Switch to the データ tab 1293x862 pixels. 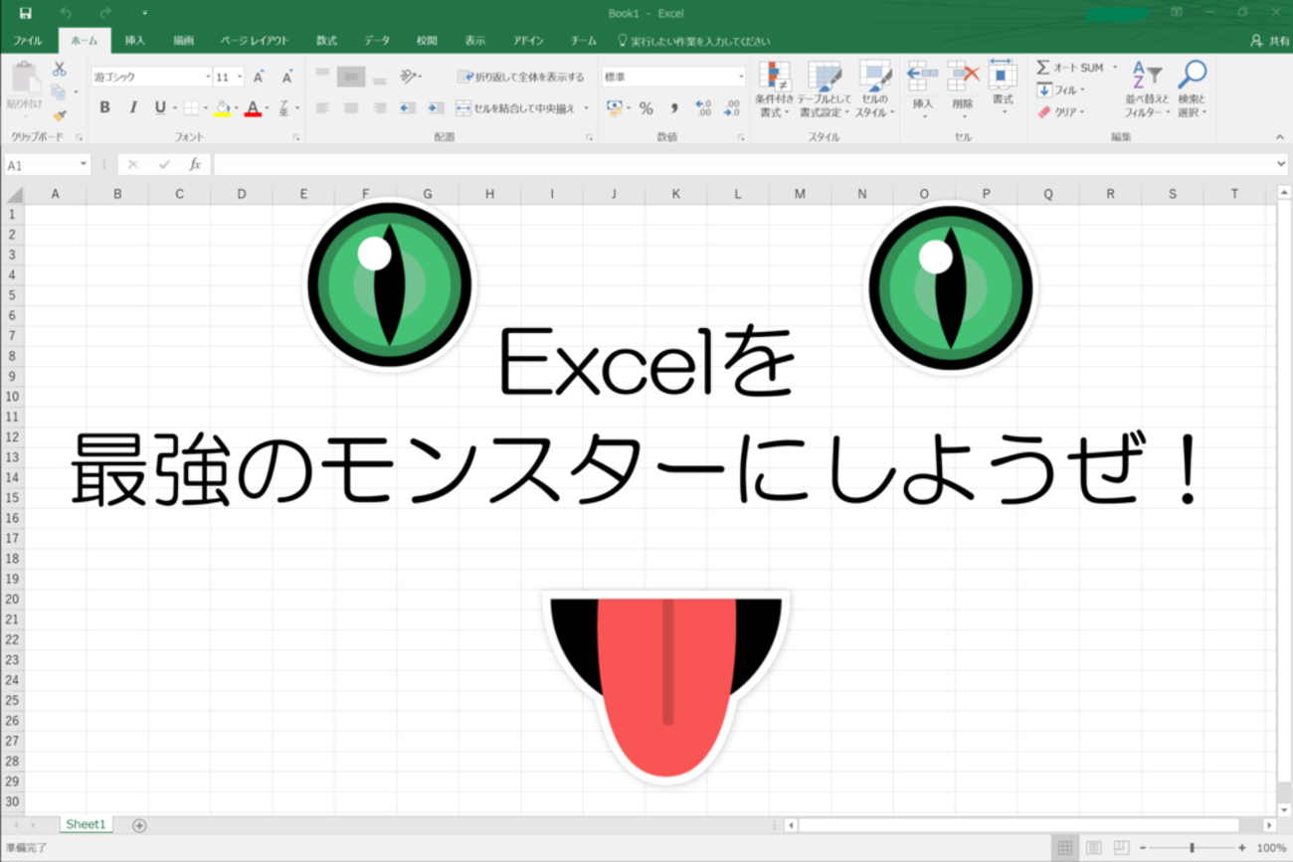[377, 41]
